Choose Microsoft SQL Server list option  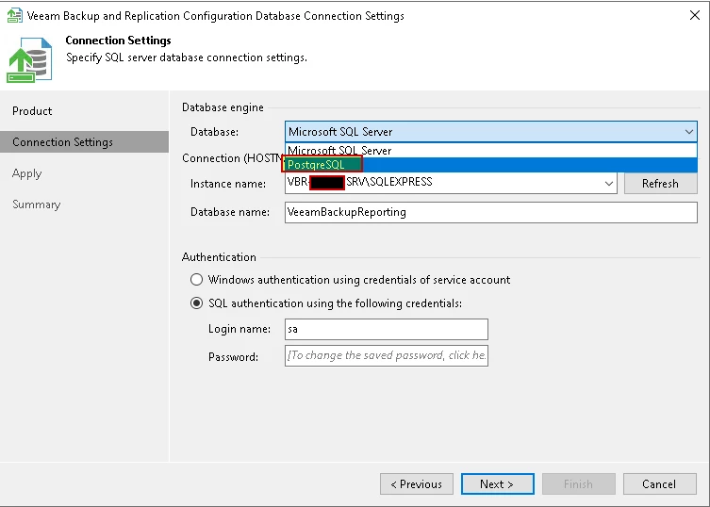pyautogui.click(x=339, y=151)
